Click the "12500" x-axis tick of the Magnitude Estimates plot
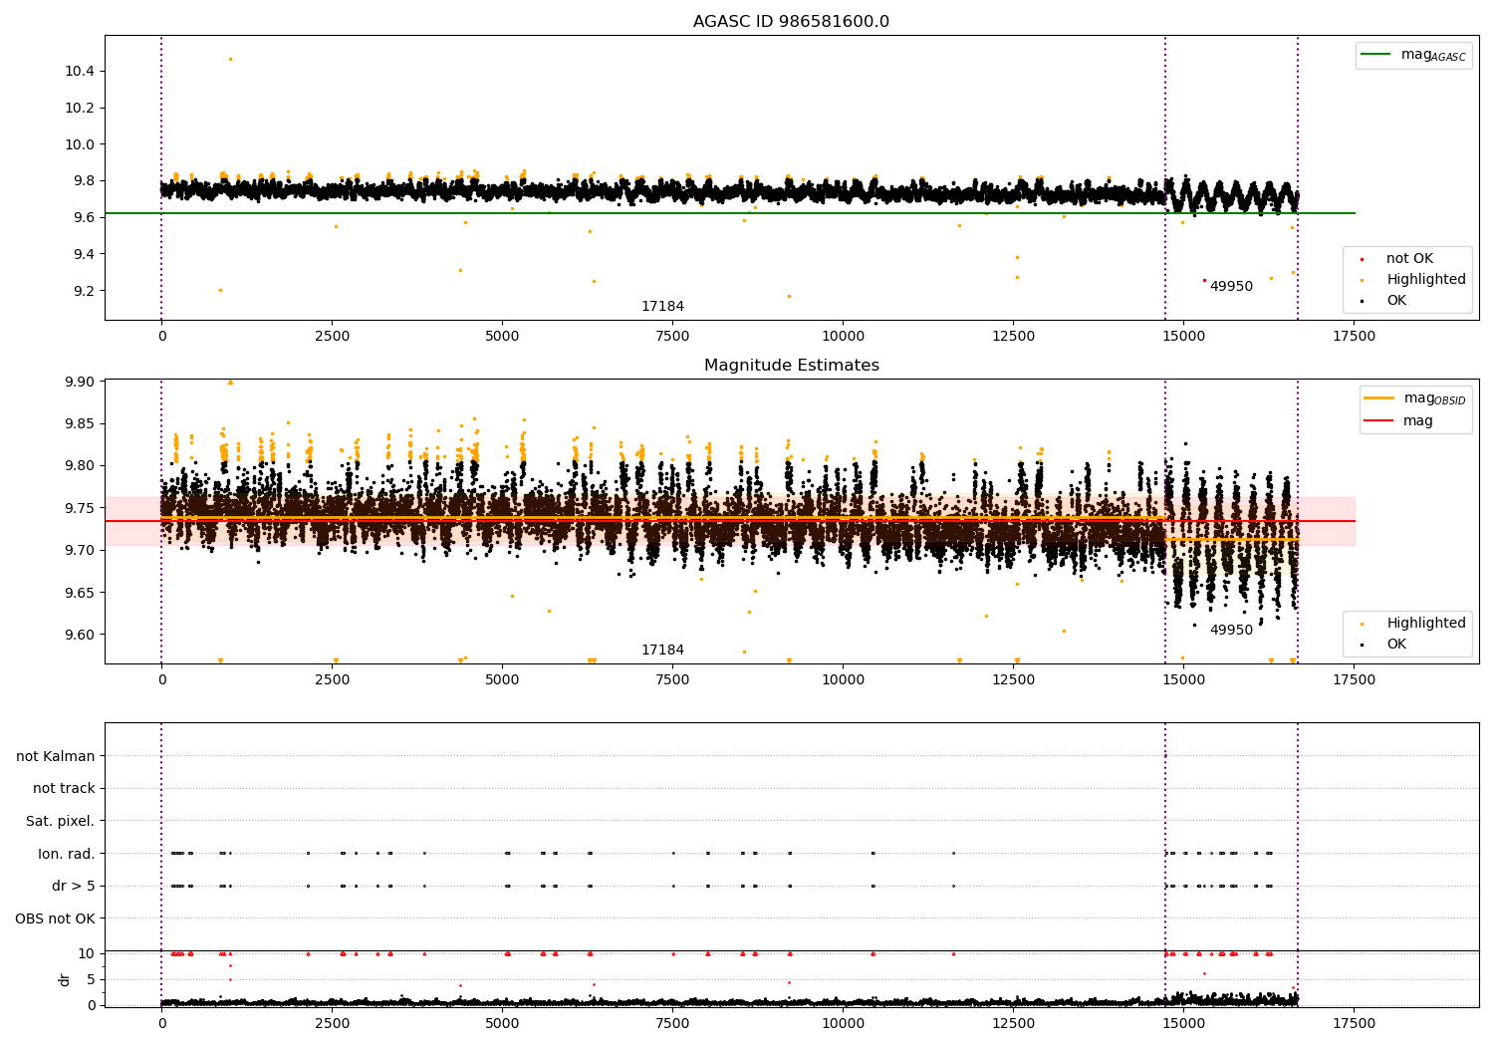Viewport: 1494px width, 1046px height. [x=1013, y=680]
